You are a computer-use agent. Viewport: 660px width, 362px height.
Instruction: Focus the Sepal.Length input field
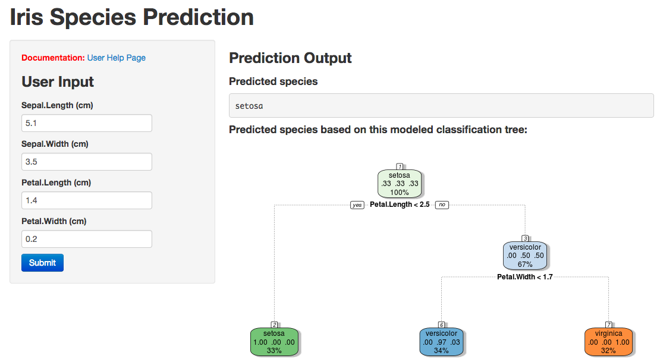[x=87, y=123]
